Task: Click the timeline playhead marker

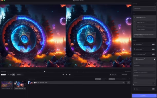Action: point(45,71)
